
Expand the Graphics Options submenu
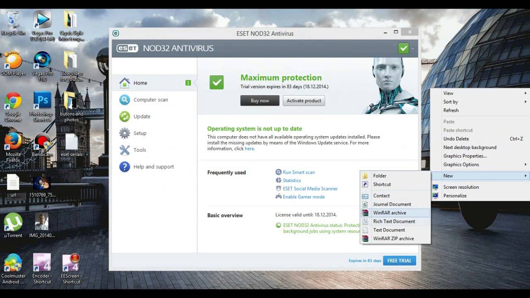[x=480, y=164]
